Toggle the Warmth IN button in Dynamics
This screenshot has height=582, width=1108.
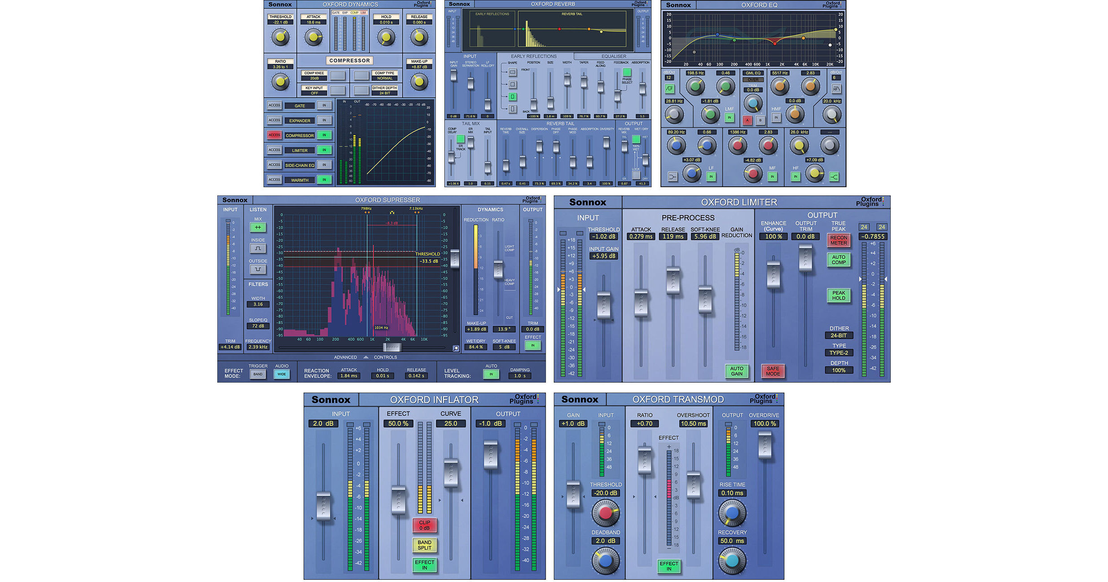(324, 180)
